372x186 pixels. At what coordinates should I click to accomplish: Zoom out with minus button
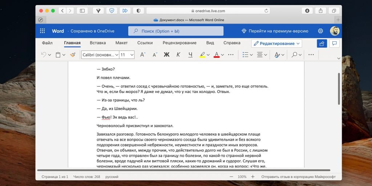(231, 177)
